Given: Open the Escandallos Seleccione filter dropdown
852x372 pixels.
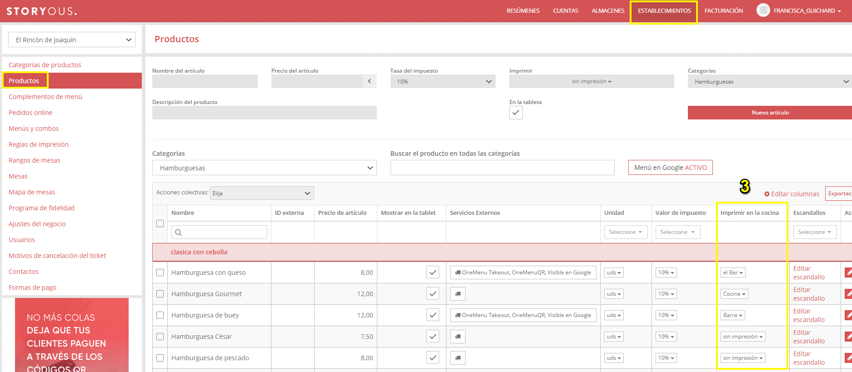Looking at the screenshot, I should tap(815, 232).
